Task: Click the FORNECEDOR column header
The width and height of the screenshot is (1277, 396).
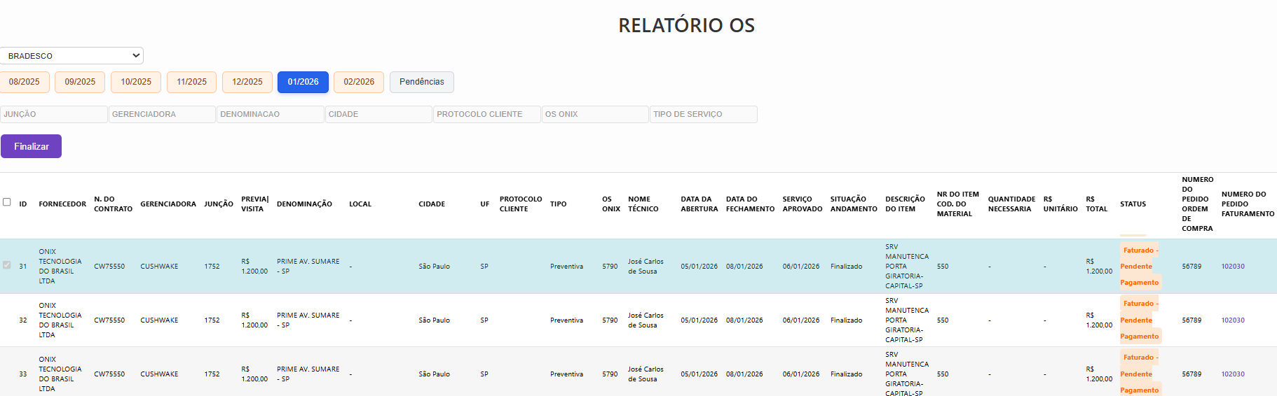Action: (x=62, y=204)
